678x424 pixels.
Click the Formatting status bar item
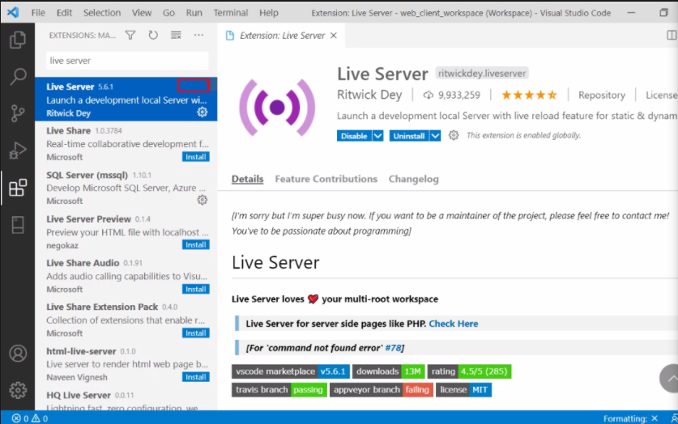click(630, 418)
